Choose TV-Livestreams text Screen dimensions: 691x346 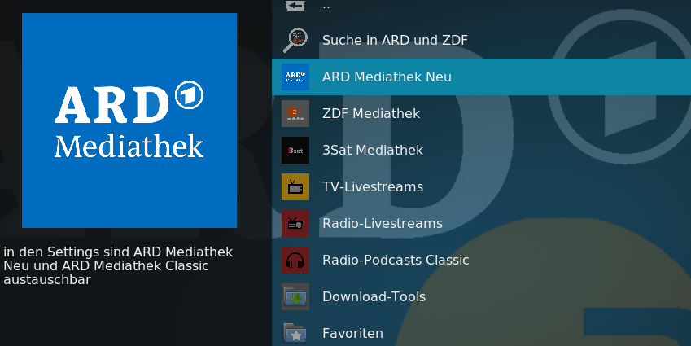click(373, 186)
